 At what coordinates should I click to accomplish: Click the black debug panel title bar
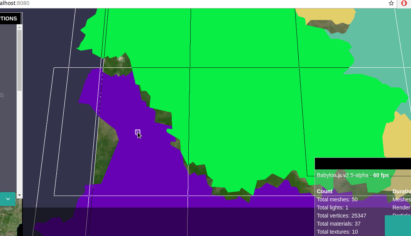[x=363, y=164]
